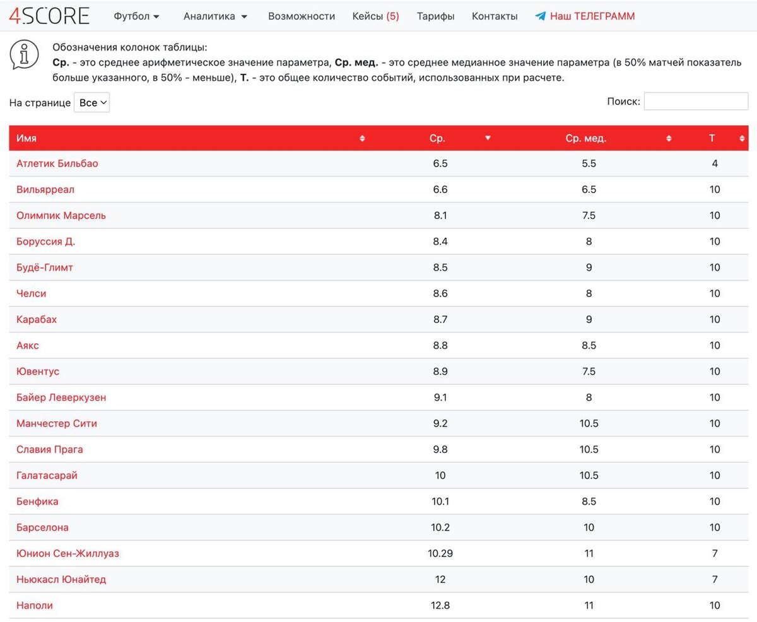
Task: Open the Тарифы page
Action: pos(436,16)
